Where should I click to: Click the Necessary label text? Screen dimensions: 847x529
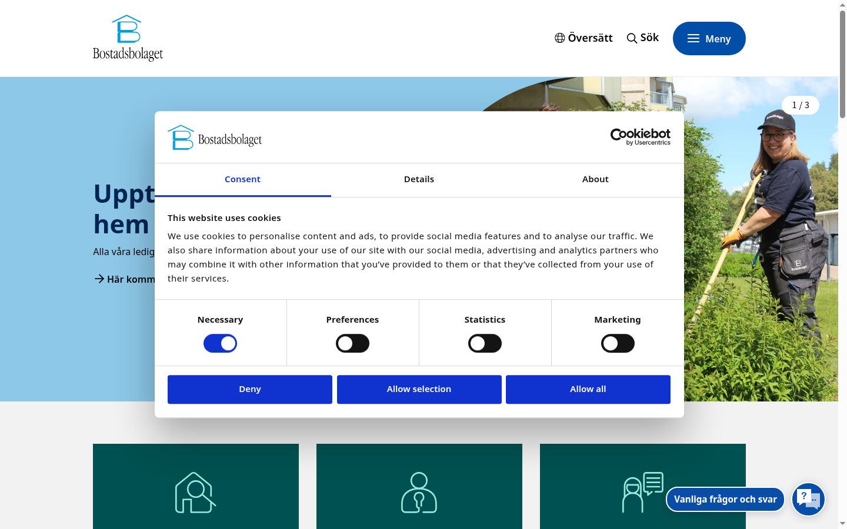[x=220, y=320]
